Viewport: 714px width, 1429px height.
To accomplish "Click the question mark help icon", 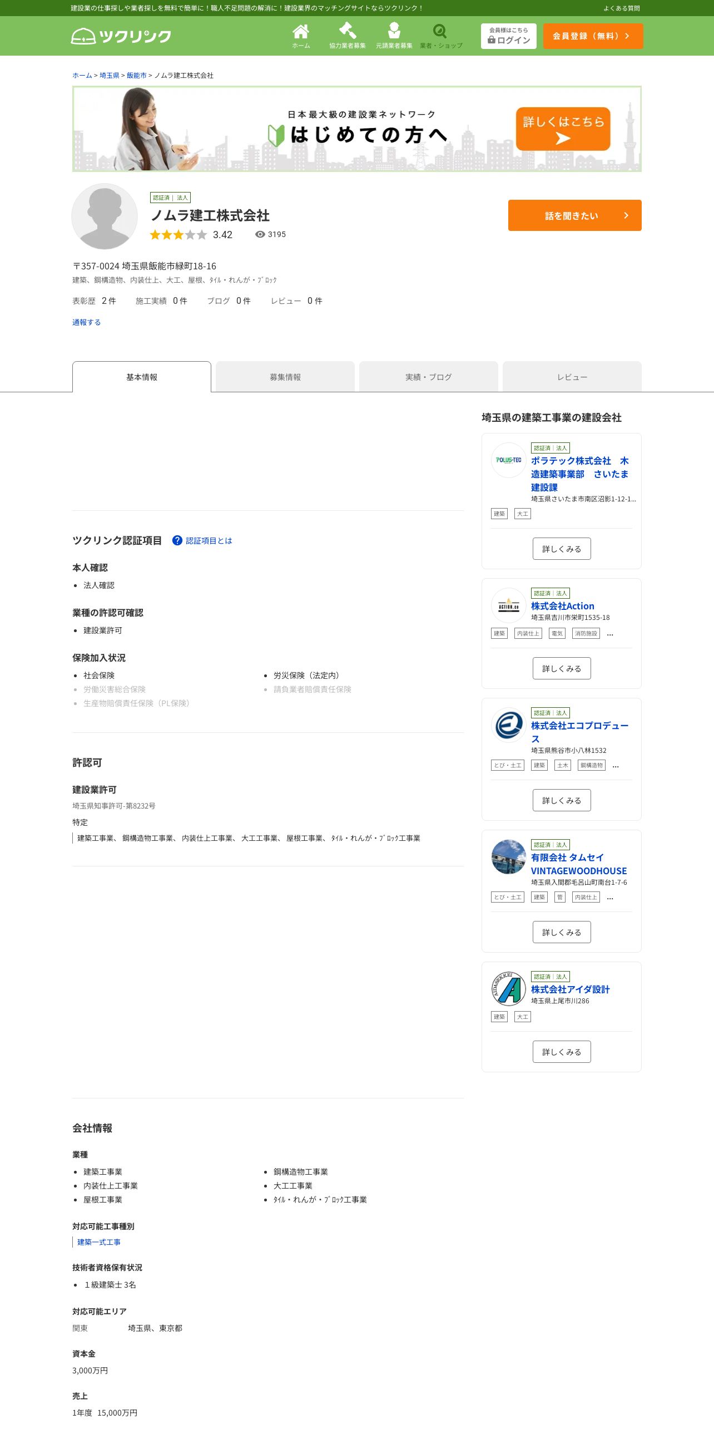I will pos(177,540).
